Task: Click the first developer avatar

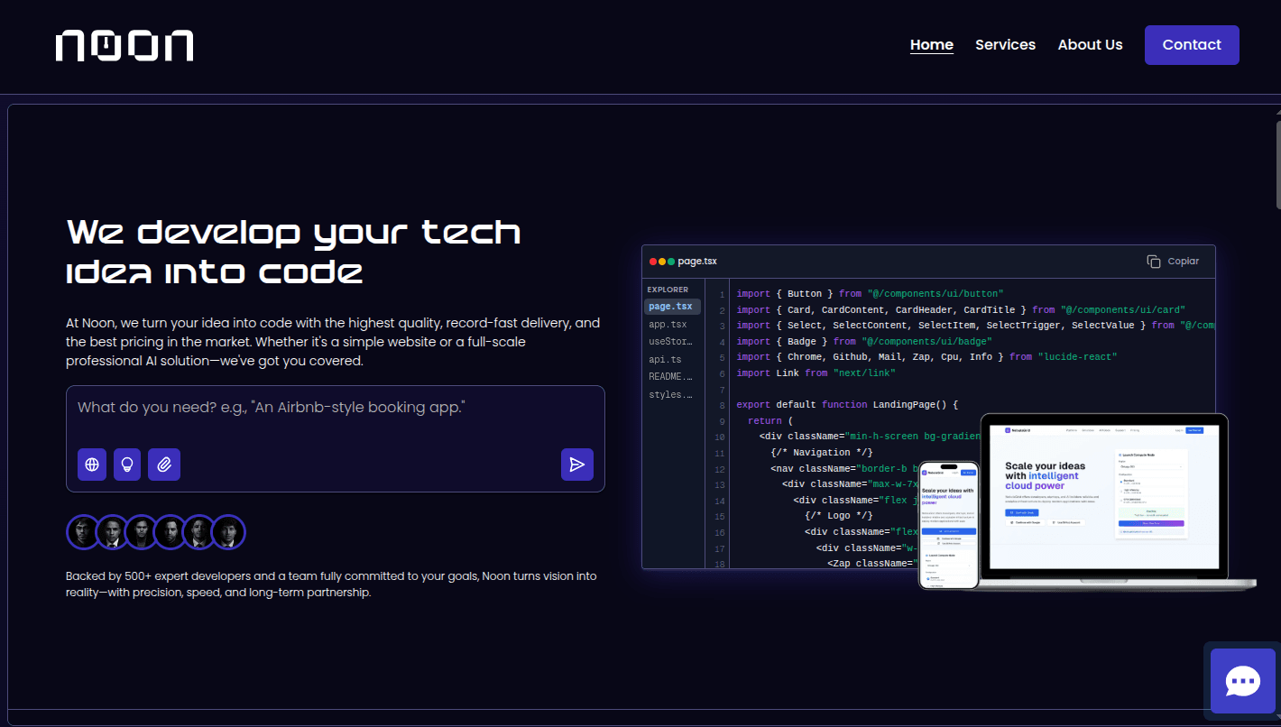Action: point(83,532)
